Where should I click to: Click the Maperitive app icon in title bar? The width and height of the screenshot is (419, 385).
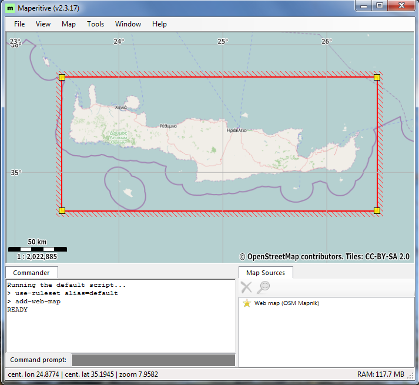[x=10, y=6]
